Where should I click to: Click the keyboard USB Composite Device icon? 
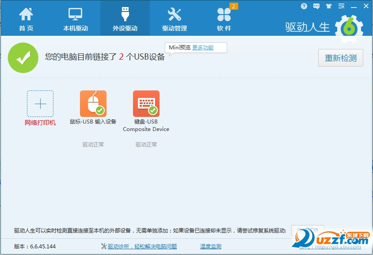[146, 103]
